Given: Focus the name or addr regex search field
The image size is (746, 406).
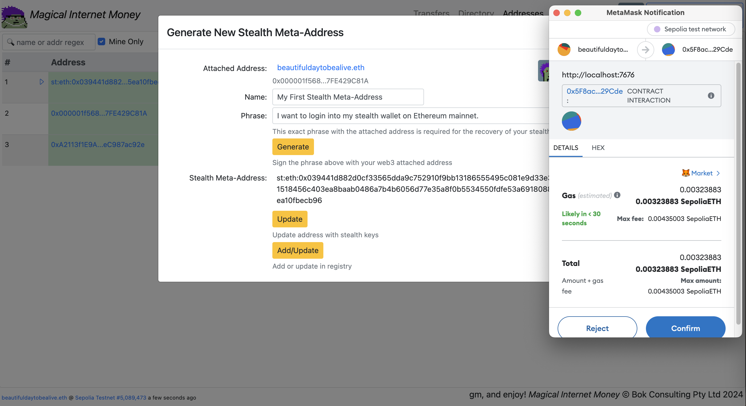Looking at the screenshot, I should [49, 42].
